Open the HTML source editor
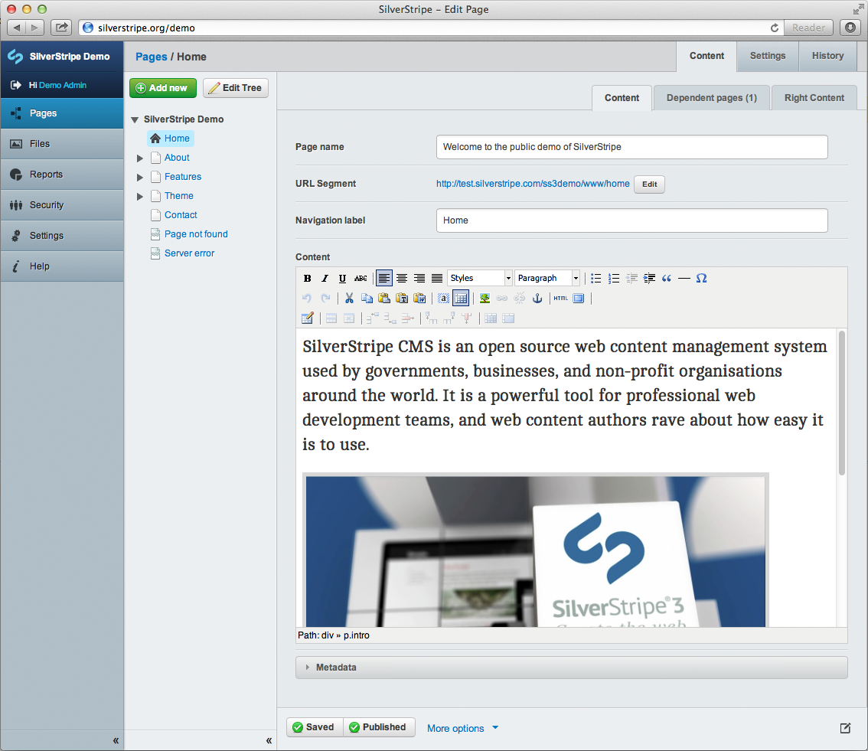Viewport: 868px width, 751px height. pos(561,299)
